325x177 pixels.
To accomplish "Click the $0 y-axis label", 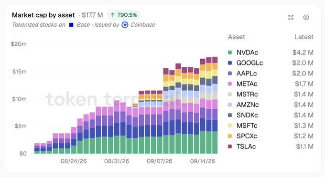I will click(x=23, y=154).
